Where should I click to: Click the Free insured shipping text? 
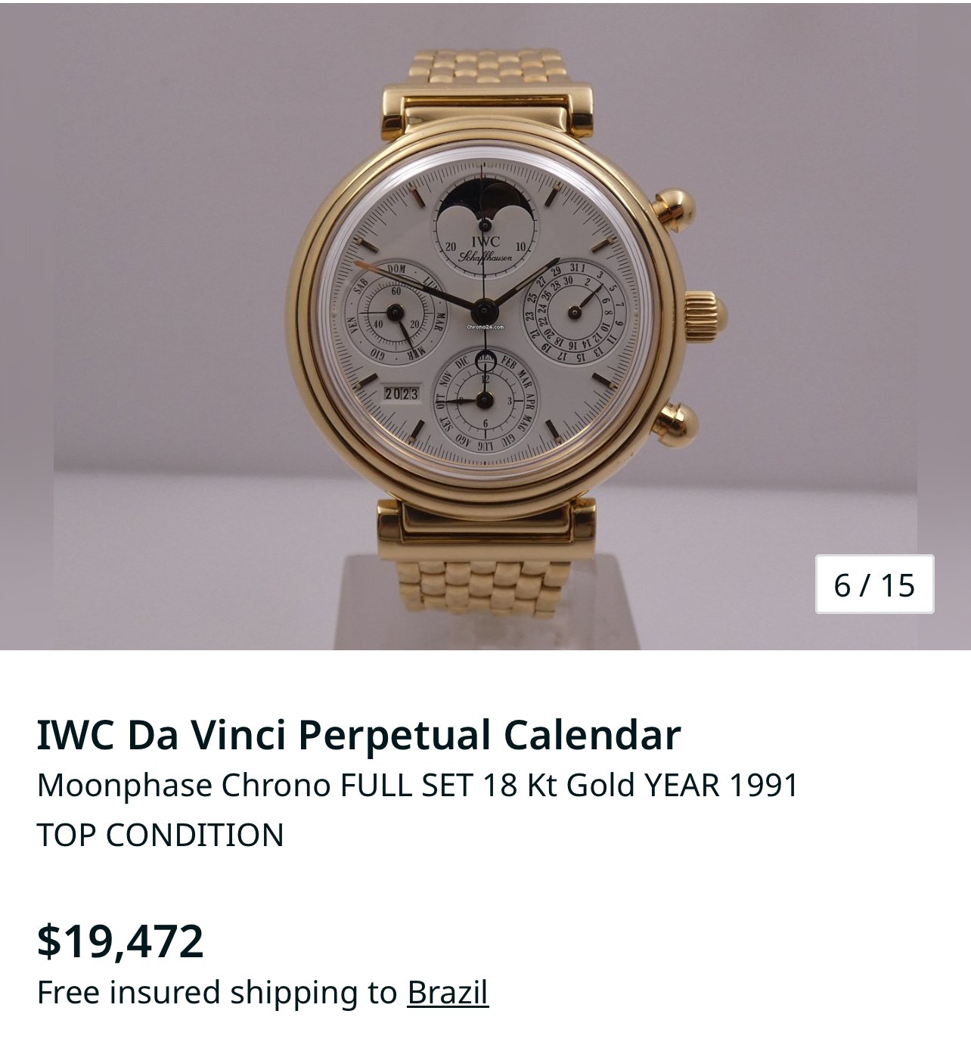[216, 992]
